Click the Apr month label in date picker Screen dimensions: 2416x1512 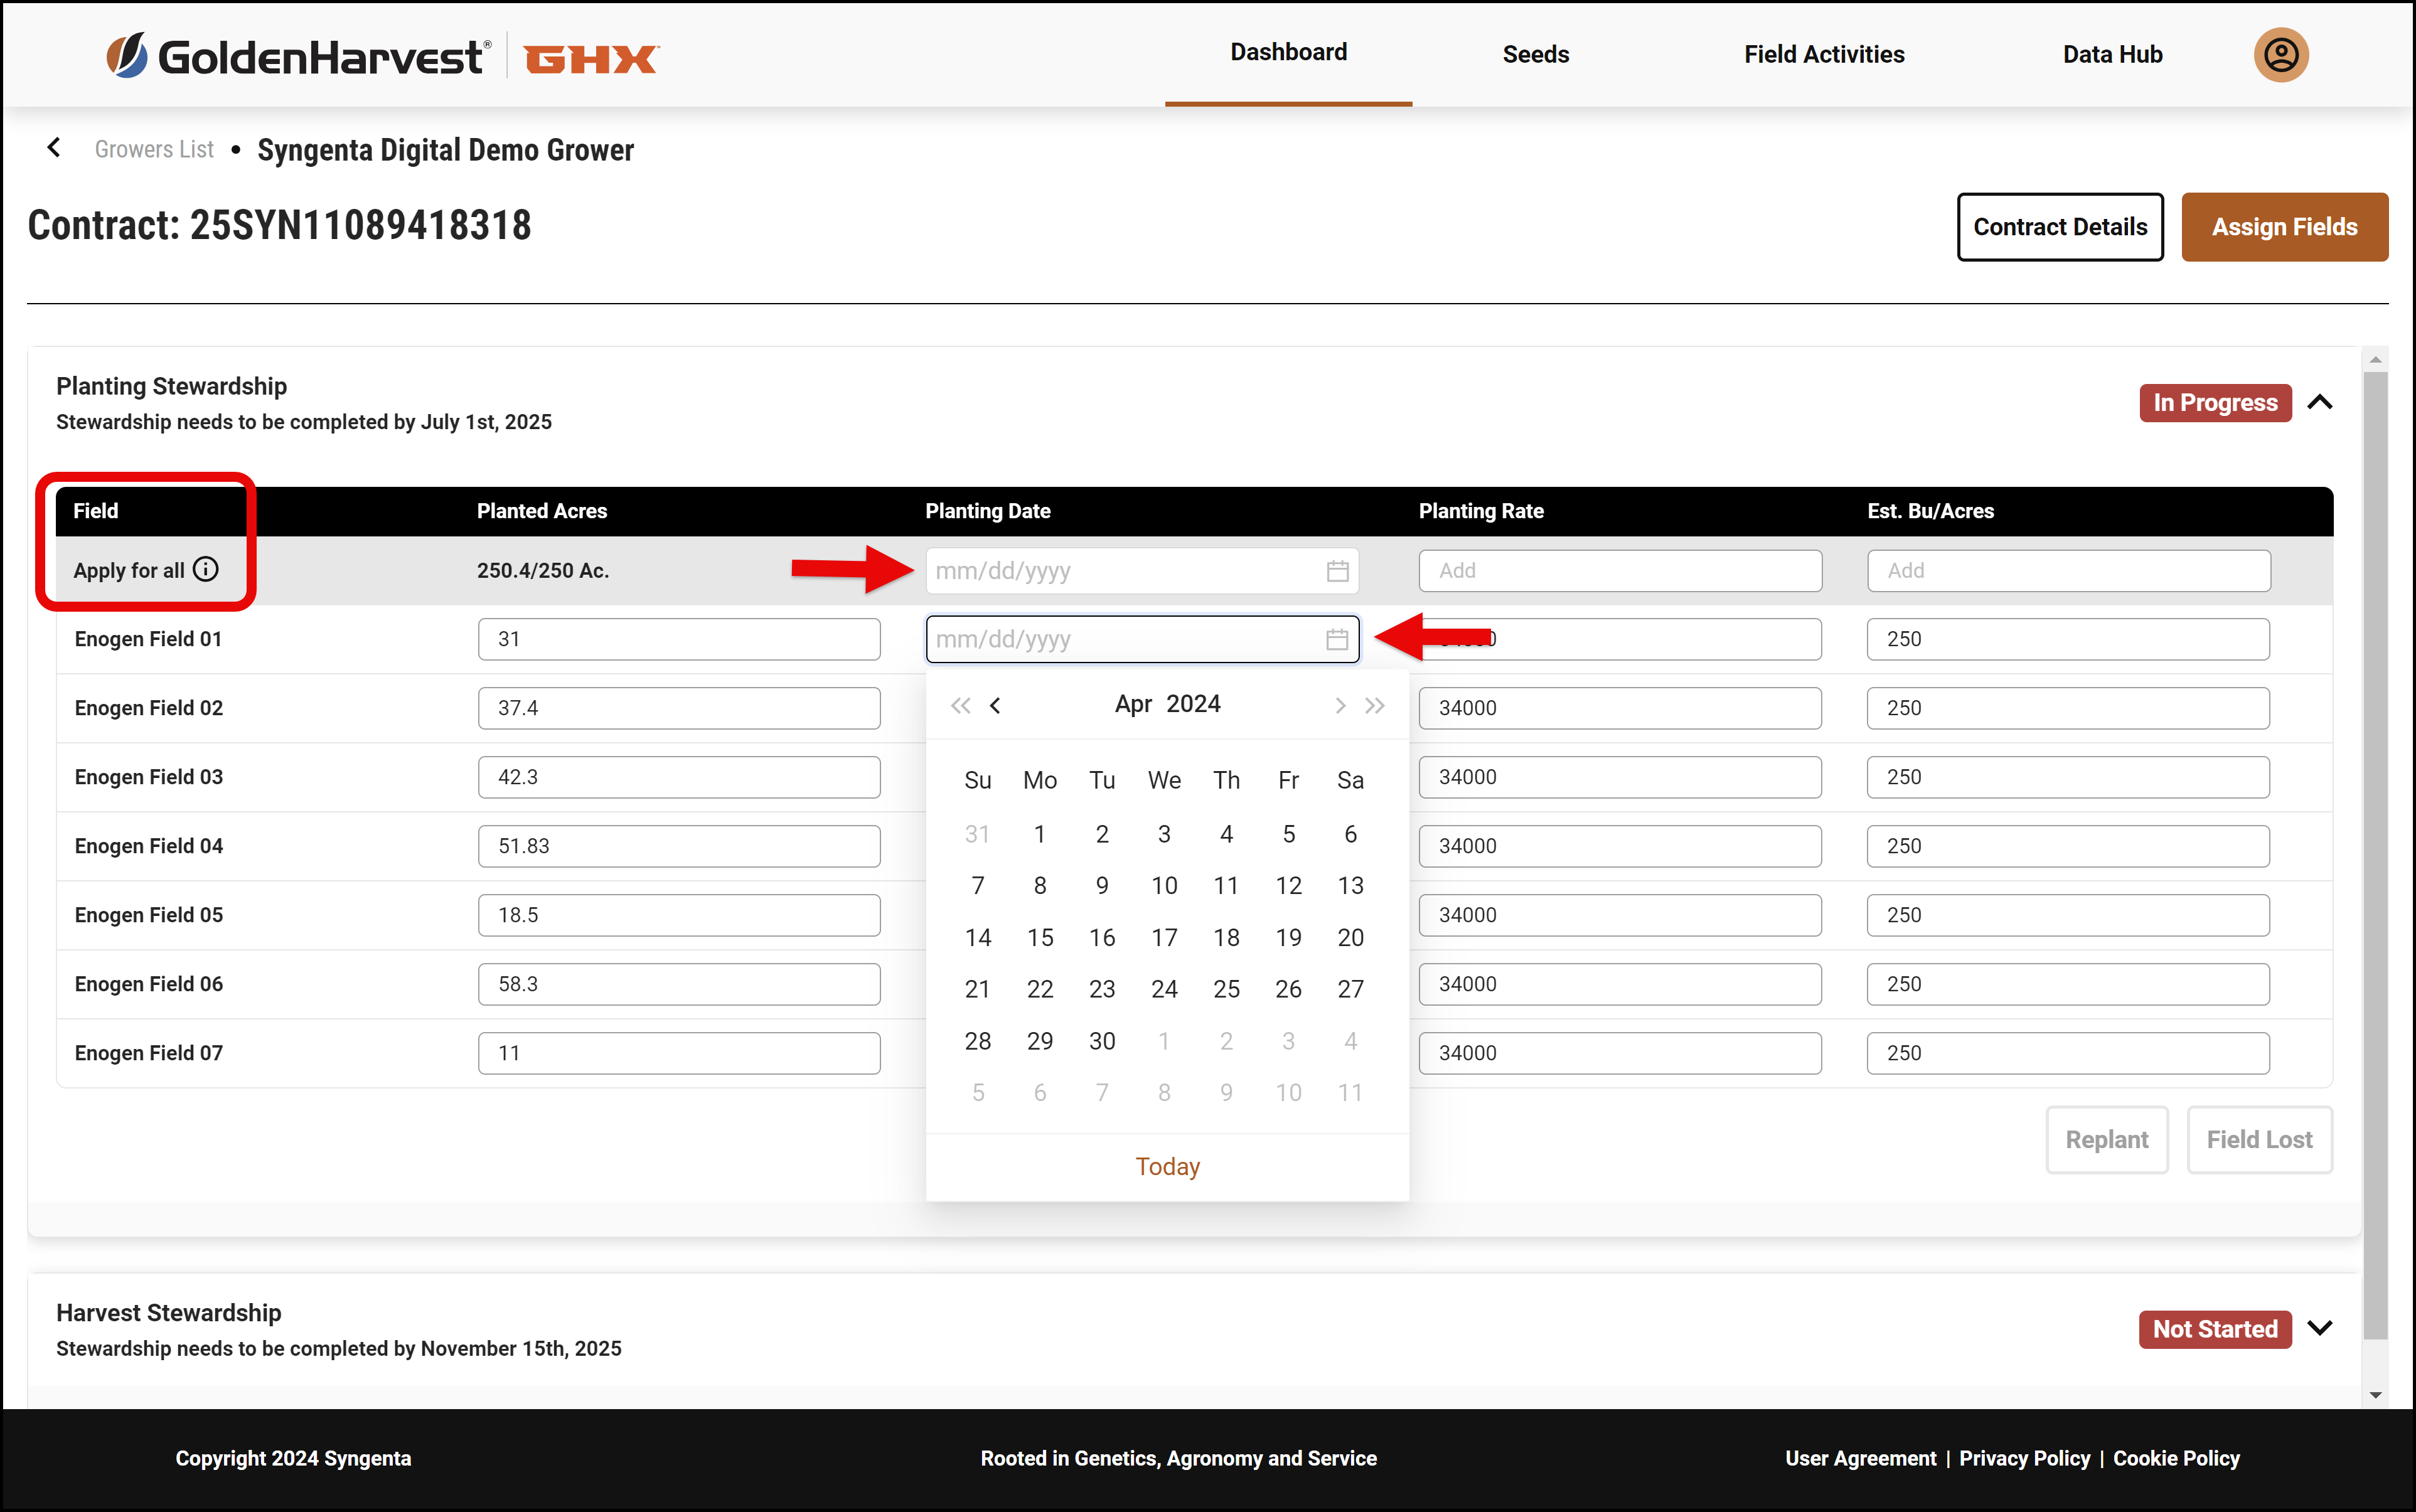(x=1133, y=704)
